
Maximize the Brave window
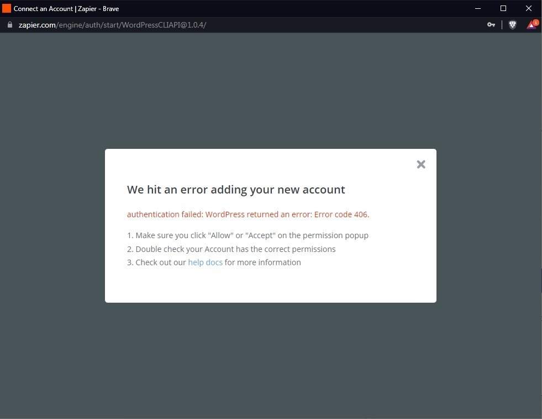coord(503,8)
